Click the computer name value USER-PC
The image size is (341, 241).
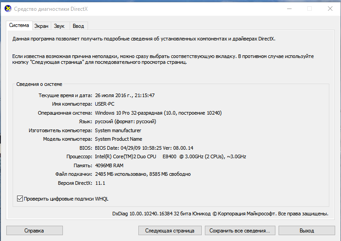click(x=105, y=104)
